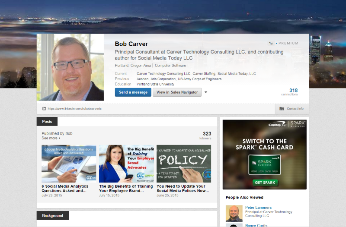Open The Big Benefits of Training post title
The width and height of the screenshot is (346, 227).
click(126, 189)
